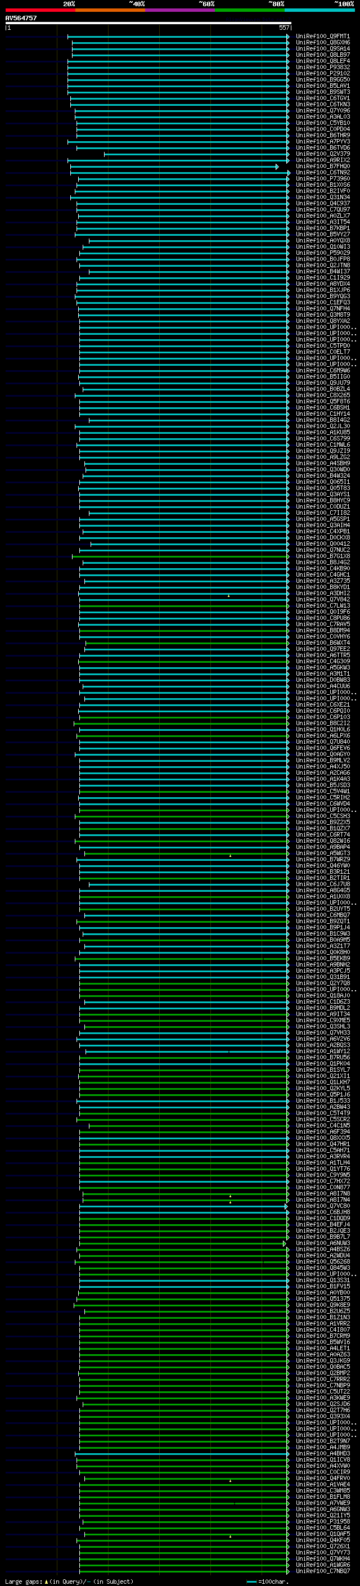Select hit UniRef100_A4LET1
This screenshot has width=360, height=1586.
(x=322, y=1349)
